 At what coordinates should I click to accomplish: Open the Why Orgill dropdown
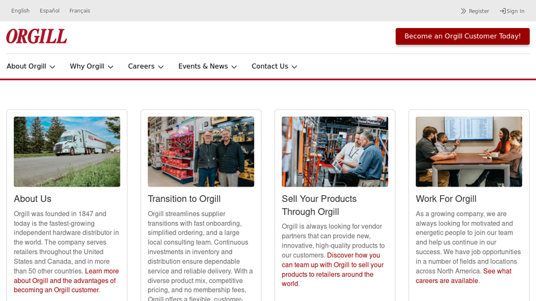click(x=92, y=66)
